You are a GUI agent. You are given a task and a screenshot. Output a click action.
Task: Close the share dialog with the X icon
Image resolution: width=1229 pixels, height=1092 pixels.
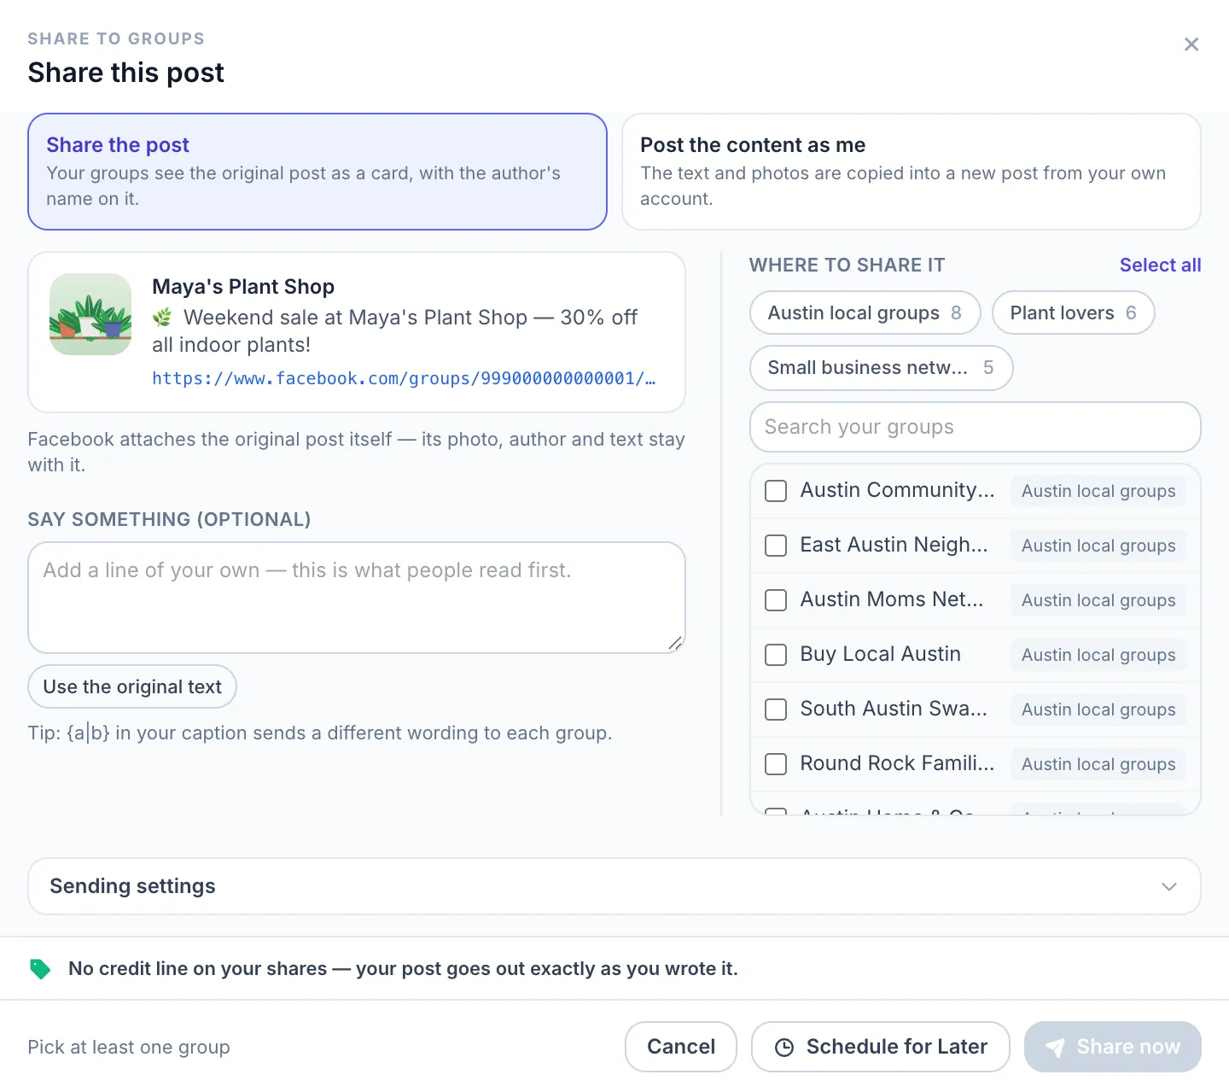(x=1191, y=44)
